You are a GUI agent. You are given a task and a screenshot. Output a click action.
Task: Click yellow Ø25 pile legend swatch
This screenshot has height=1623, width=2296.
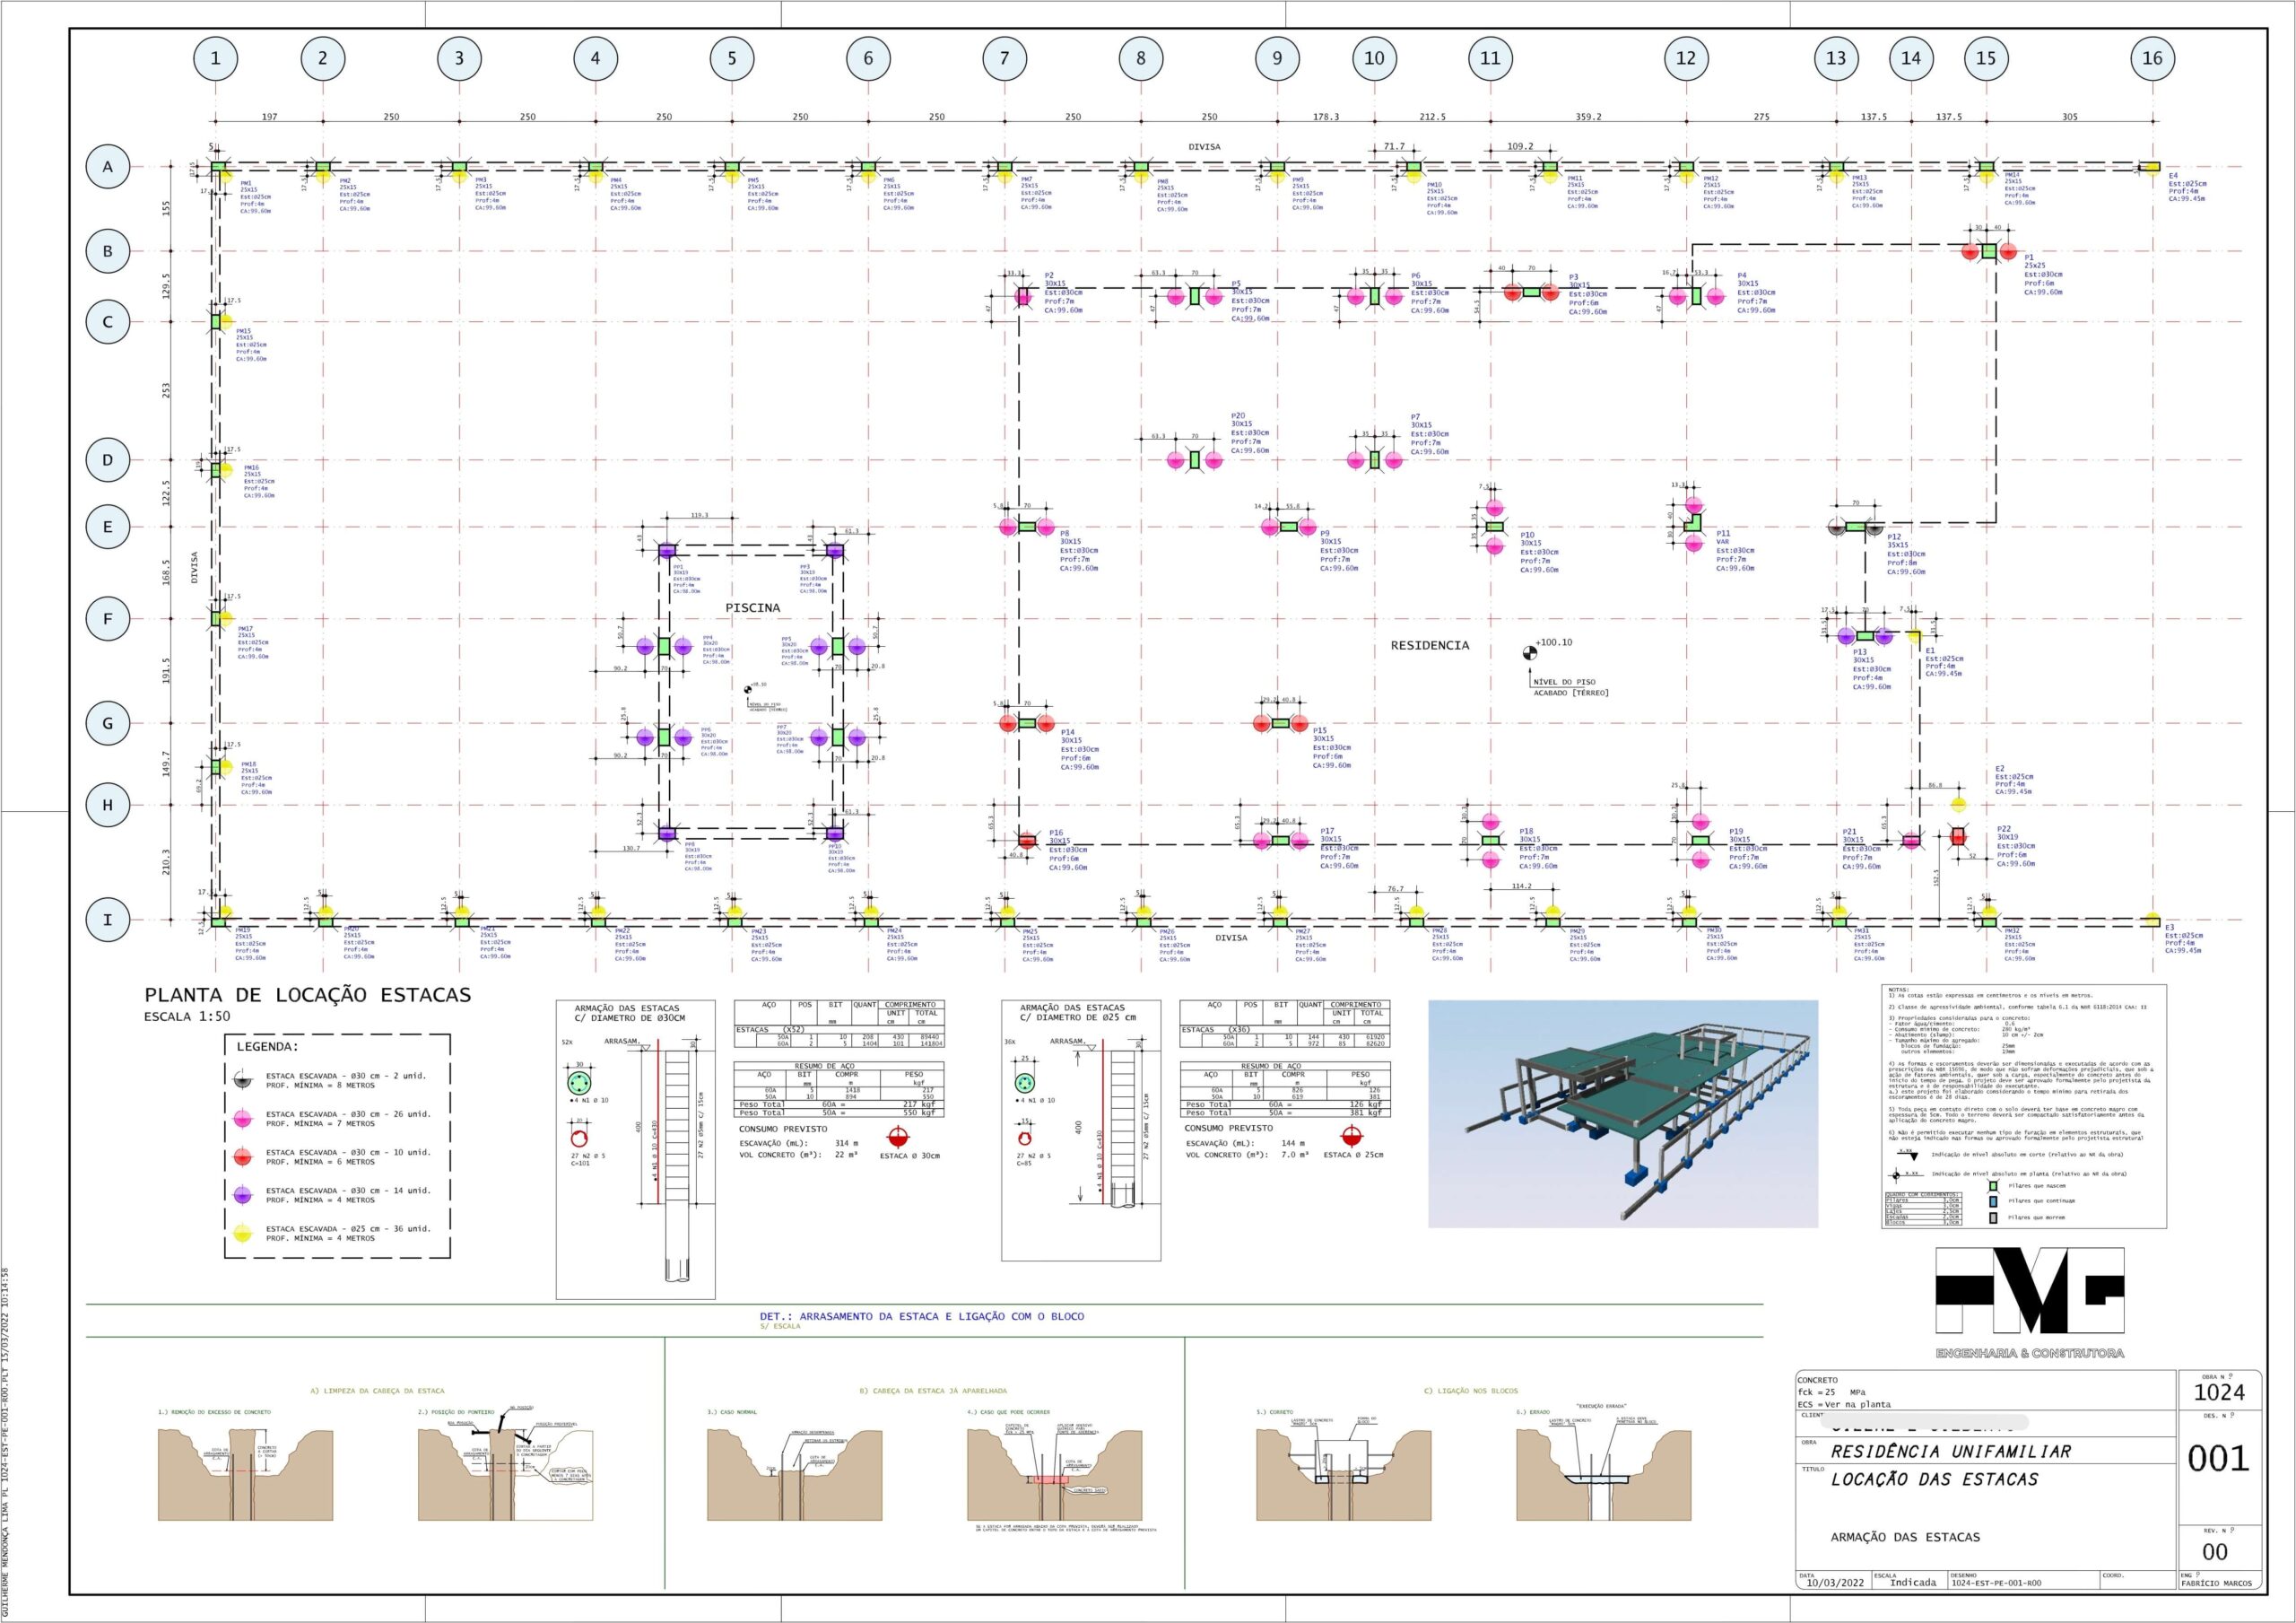point(243,1234)
